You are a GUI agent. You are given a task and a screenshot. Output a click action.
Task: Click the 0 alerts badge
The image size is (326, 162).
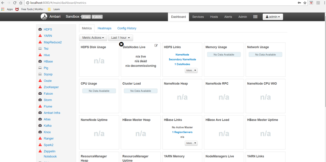(97, 17)
